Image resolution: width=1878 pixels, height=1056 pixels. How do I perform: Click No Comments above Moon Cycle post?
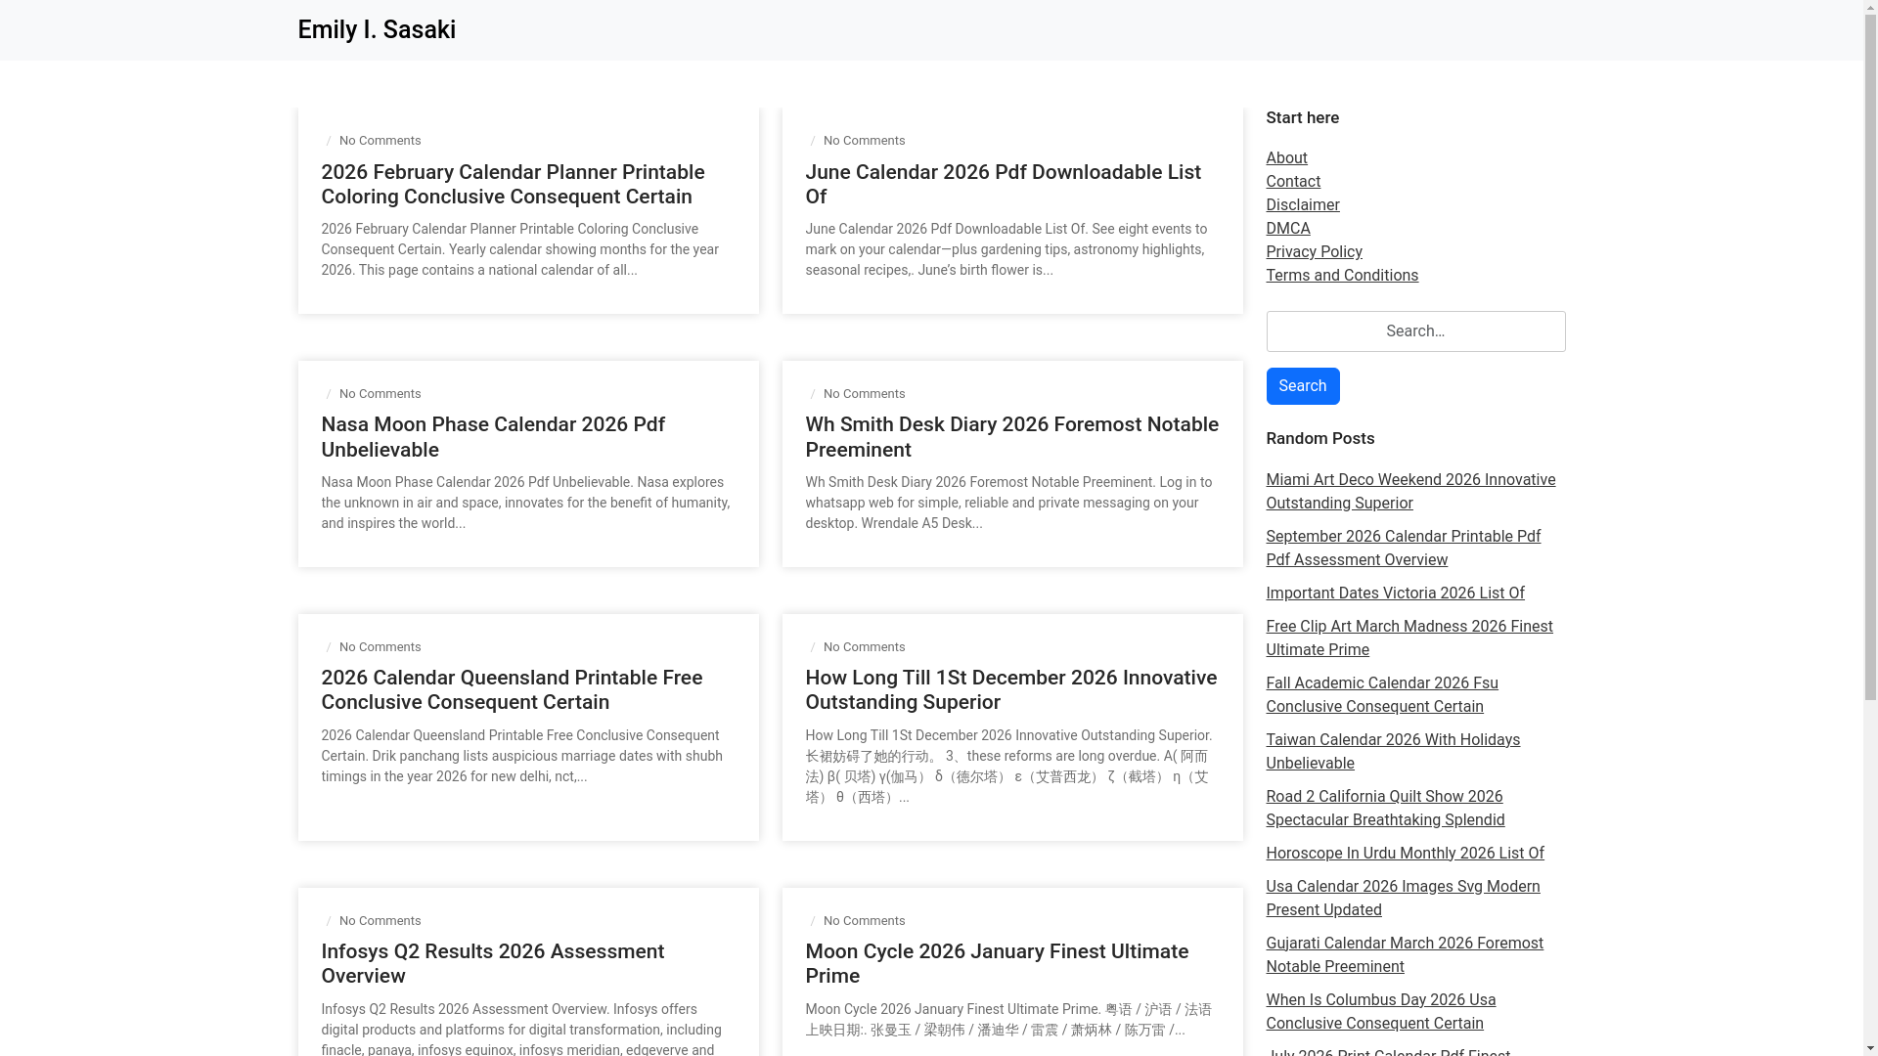[x=864, y=920]
